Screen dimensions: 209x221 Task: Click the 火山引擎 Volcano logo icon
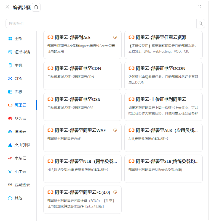(10, 145)
